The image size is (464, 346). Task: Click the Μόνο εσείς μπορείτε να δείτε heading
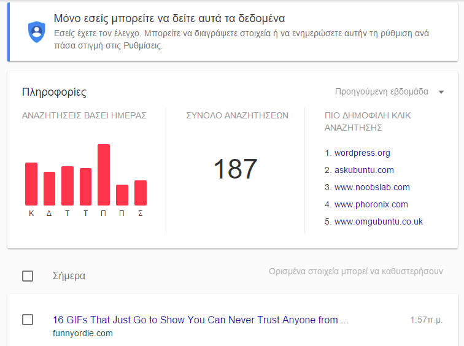(x=169, y=18)
